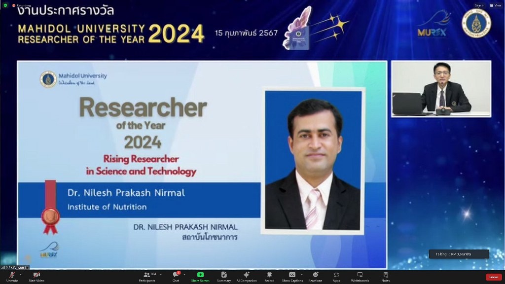Image resolution: width=505 pixels, height=284 pixels.
Task: Expand caption options next to Show Captions
Action: [x=301, y=275]
